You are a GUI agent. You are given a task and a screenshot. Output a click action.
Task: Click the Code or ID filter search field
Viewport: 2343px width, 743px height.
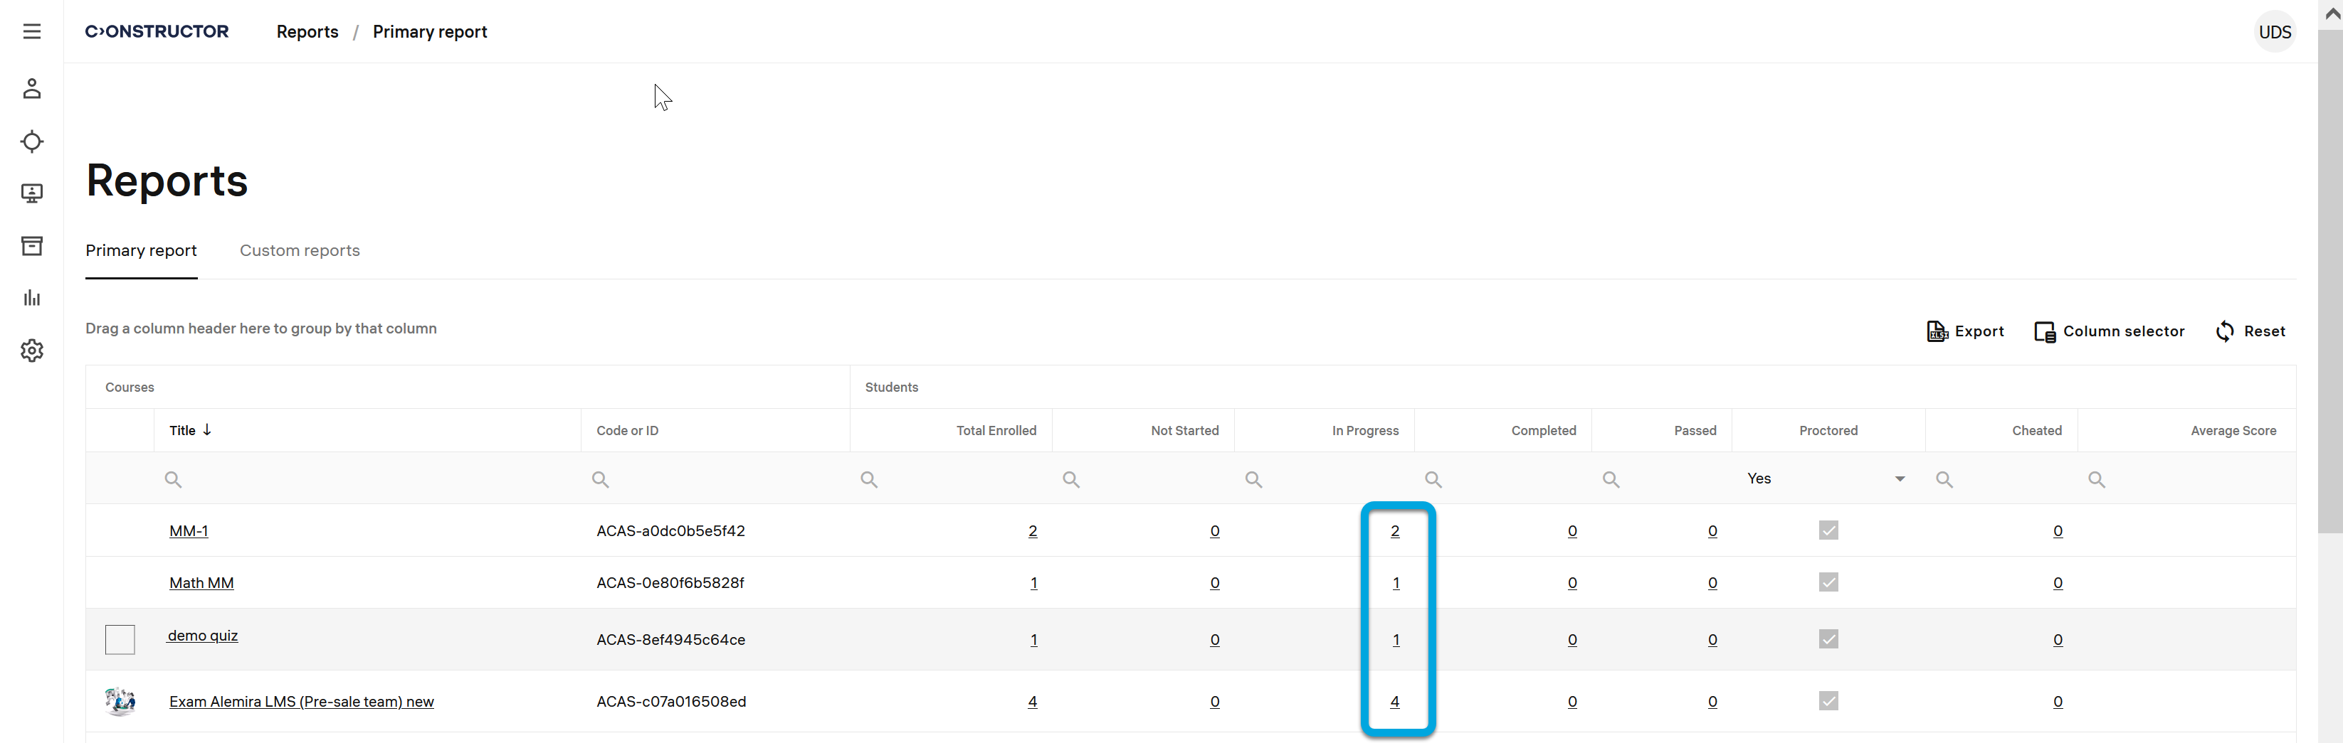pyautogui.click(x=719, y=479)
